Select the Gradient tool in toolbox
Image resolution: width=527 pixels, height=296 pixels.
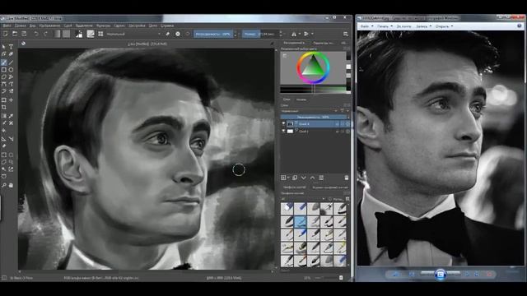pos(3,116)
